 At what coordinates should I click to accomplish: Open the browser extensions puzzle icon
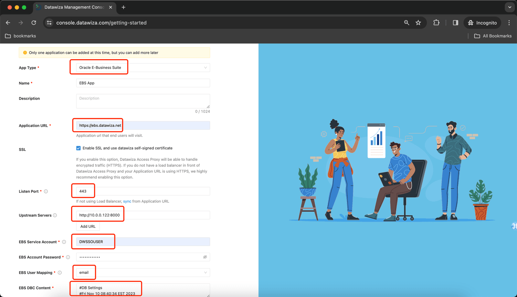tap(436, 23)
